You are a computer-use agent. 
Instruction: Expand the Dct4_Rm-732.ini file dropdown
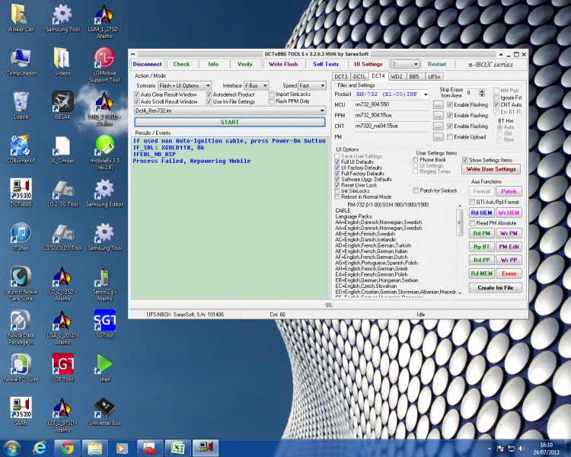tap(230, 110)
